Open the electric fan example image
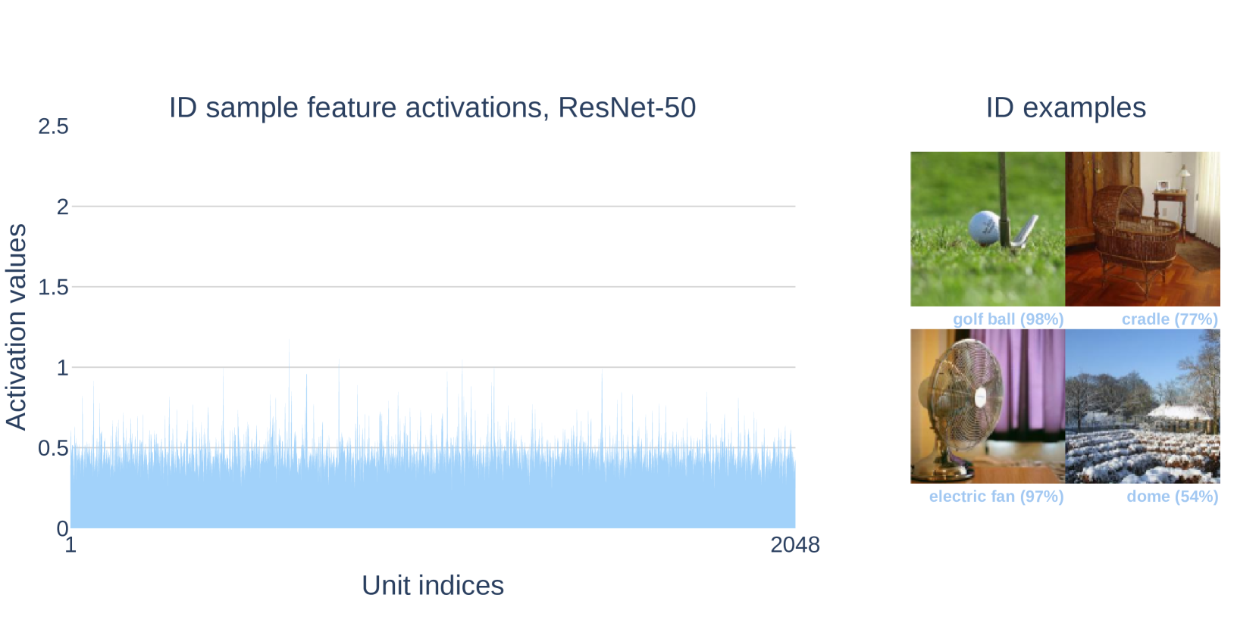1259x629 pixels. pos(988,406)
